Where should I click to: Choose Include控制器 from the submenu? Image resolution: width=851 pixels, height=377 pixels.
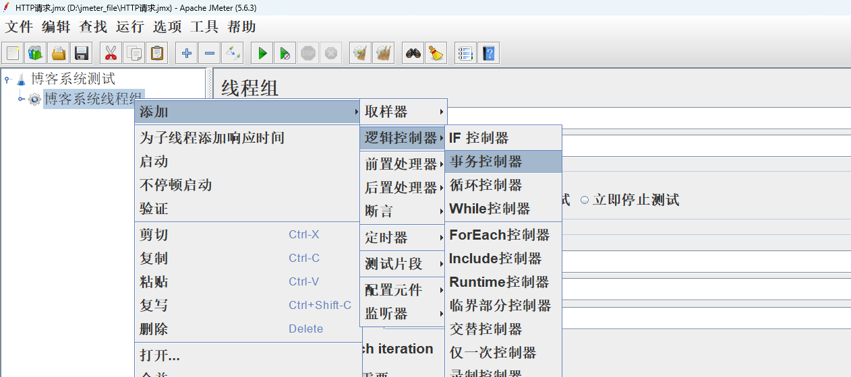[503, 259]
